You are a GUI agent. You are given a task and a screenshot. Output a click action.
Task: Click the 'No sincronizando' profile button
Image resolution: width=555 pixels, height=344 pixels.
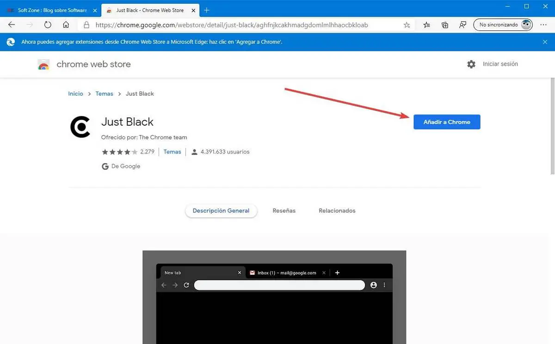point(503,25)
